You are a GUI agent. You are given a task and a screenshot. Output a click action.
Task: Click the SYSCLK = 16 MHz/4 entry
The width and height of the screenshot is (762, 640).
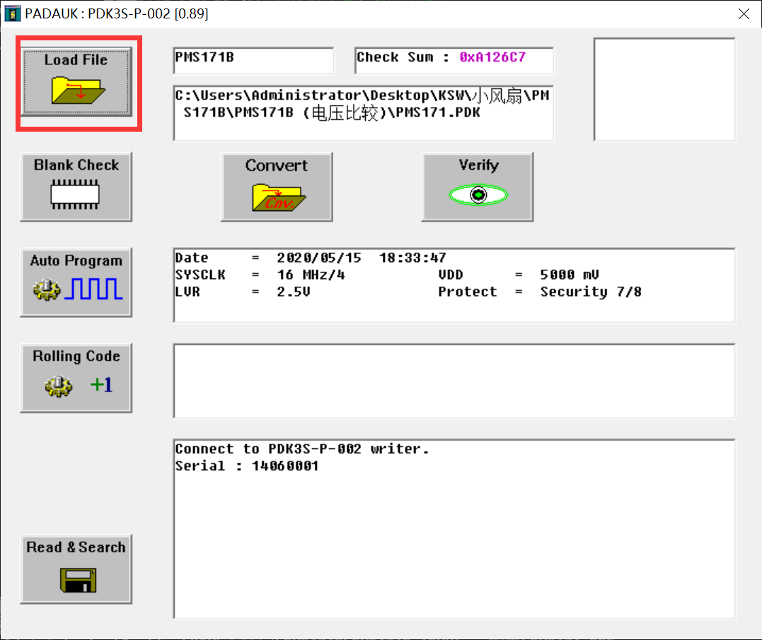click(260, 275)
